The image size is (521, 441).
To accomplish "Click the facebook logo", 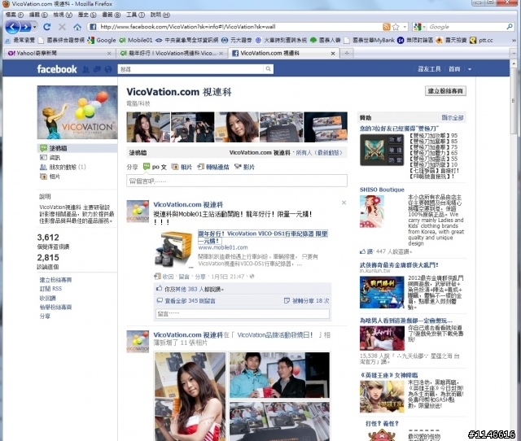I will pos(57,69).
